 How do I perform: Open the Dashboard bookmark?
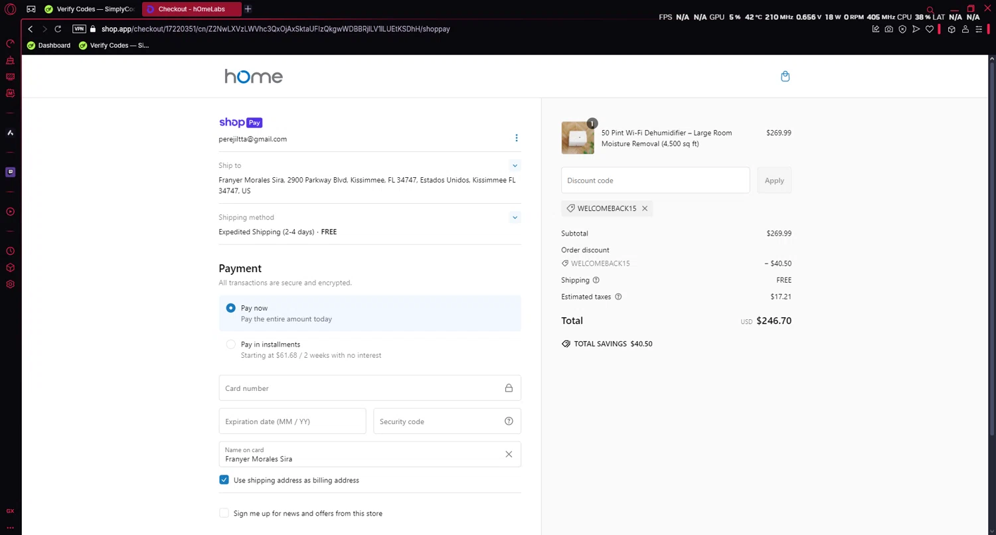[48, 46]
